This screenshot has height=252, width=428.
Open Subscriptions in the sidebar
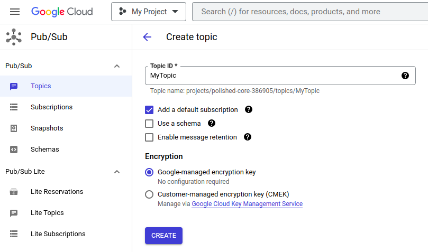(51, 107)
